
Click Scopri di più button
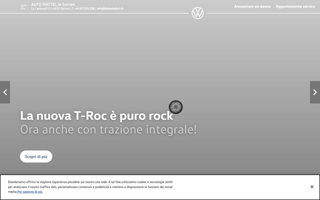(36, 156)
